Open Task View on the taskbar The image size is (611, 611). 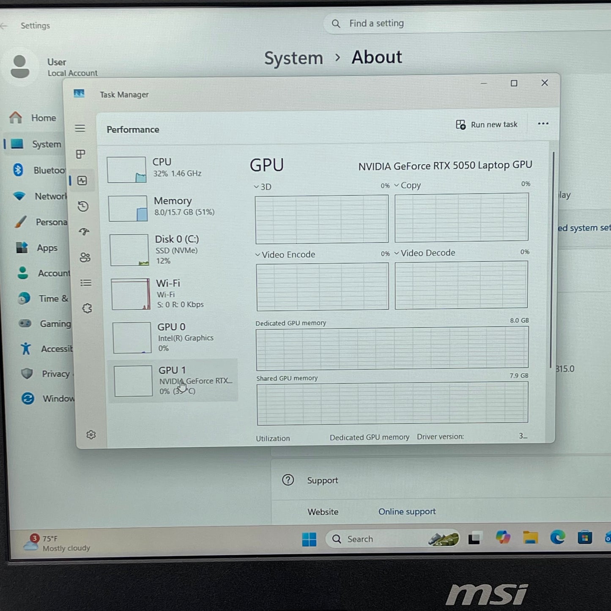click(x=474, y=538)
